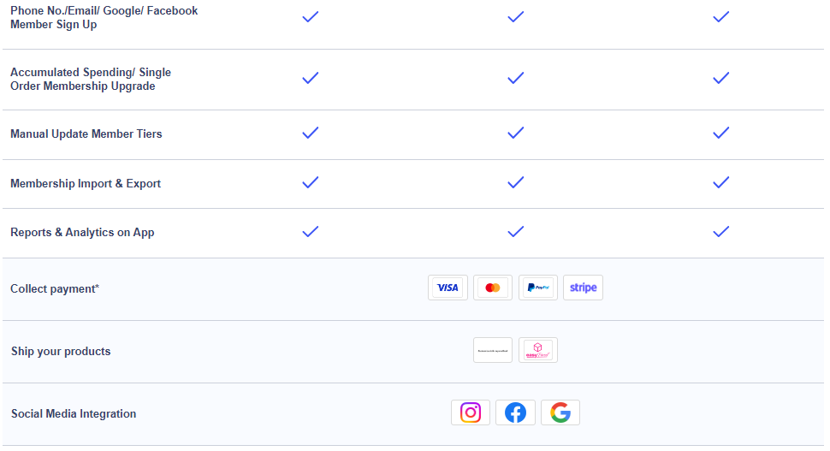
Task: Click the Facebook integration icon
Action: [516, 412]
